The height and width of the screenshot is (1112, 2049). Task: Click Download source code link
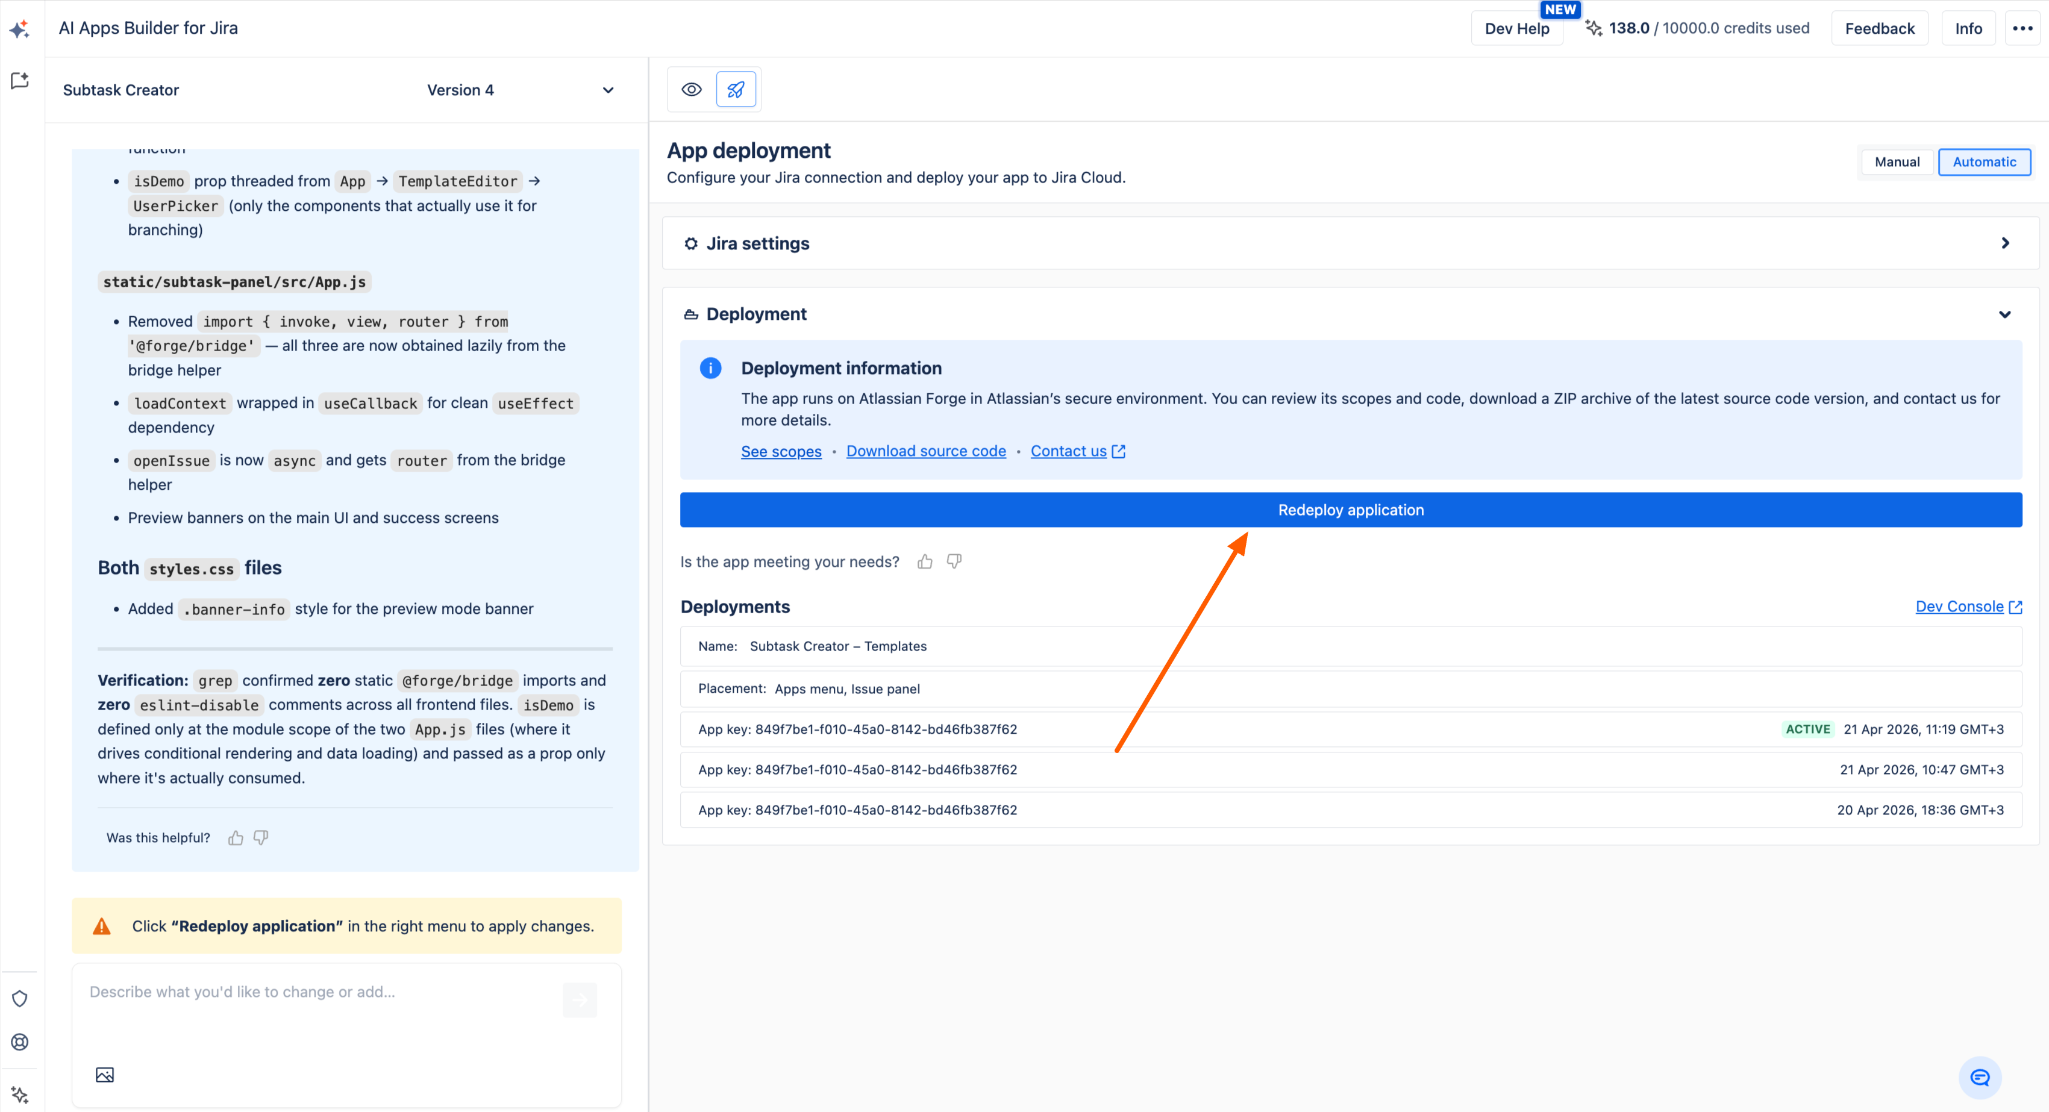(x=926, y=451)
